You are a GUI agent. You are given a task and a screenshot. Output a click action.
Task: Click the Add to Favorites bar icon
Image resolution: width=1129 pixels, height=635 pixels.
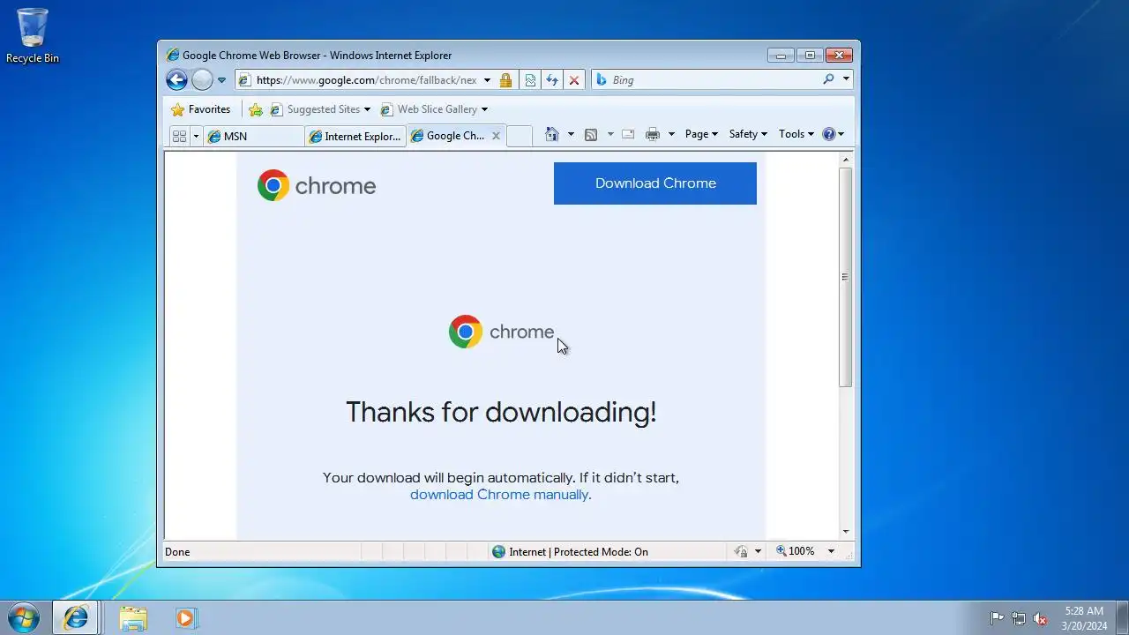[x=256, y=109]
